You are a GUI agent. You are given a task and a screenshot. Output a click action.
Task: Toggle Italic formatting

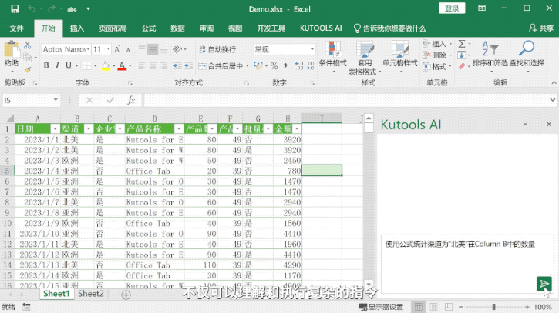pyautogui.click(x=58, y=65)
